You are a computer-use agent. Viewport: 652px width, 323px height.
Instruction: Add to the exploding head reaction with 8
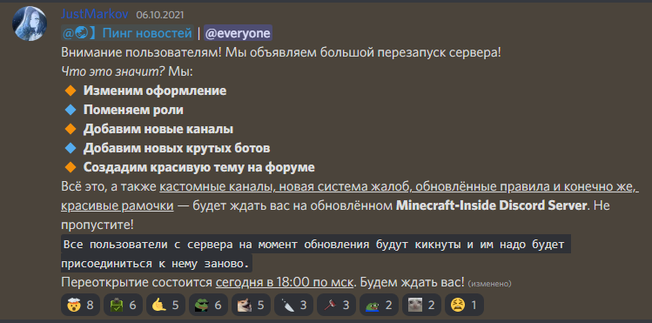[80, 305]
